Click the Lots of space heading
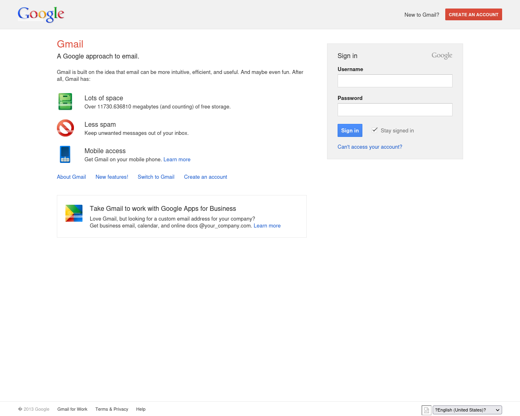The width and height of the screenshot is (520, 416). pos(104,98)
